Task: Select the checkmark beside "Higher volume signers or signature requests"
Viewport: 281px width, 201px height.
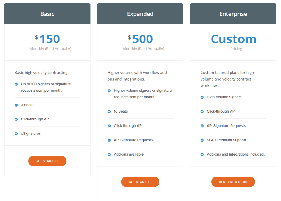Action: pyautogui.click(x=109, y=90)
